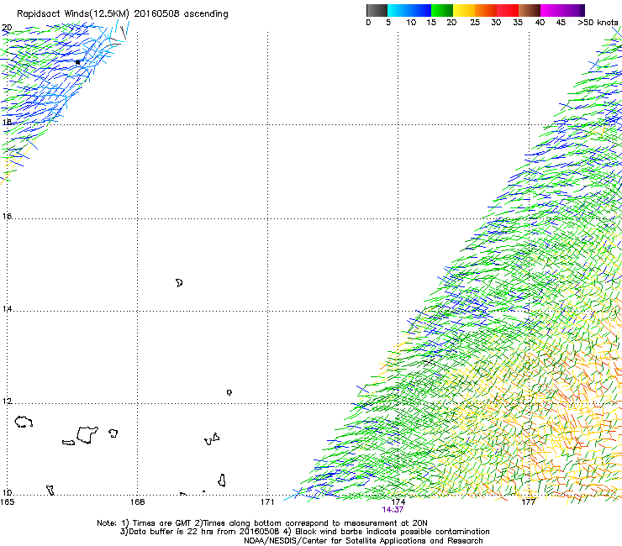Click the '45' legend label
The width and height of the screenshot is (622, 546).
click(561, 23)
